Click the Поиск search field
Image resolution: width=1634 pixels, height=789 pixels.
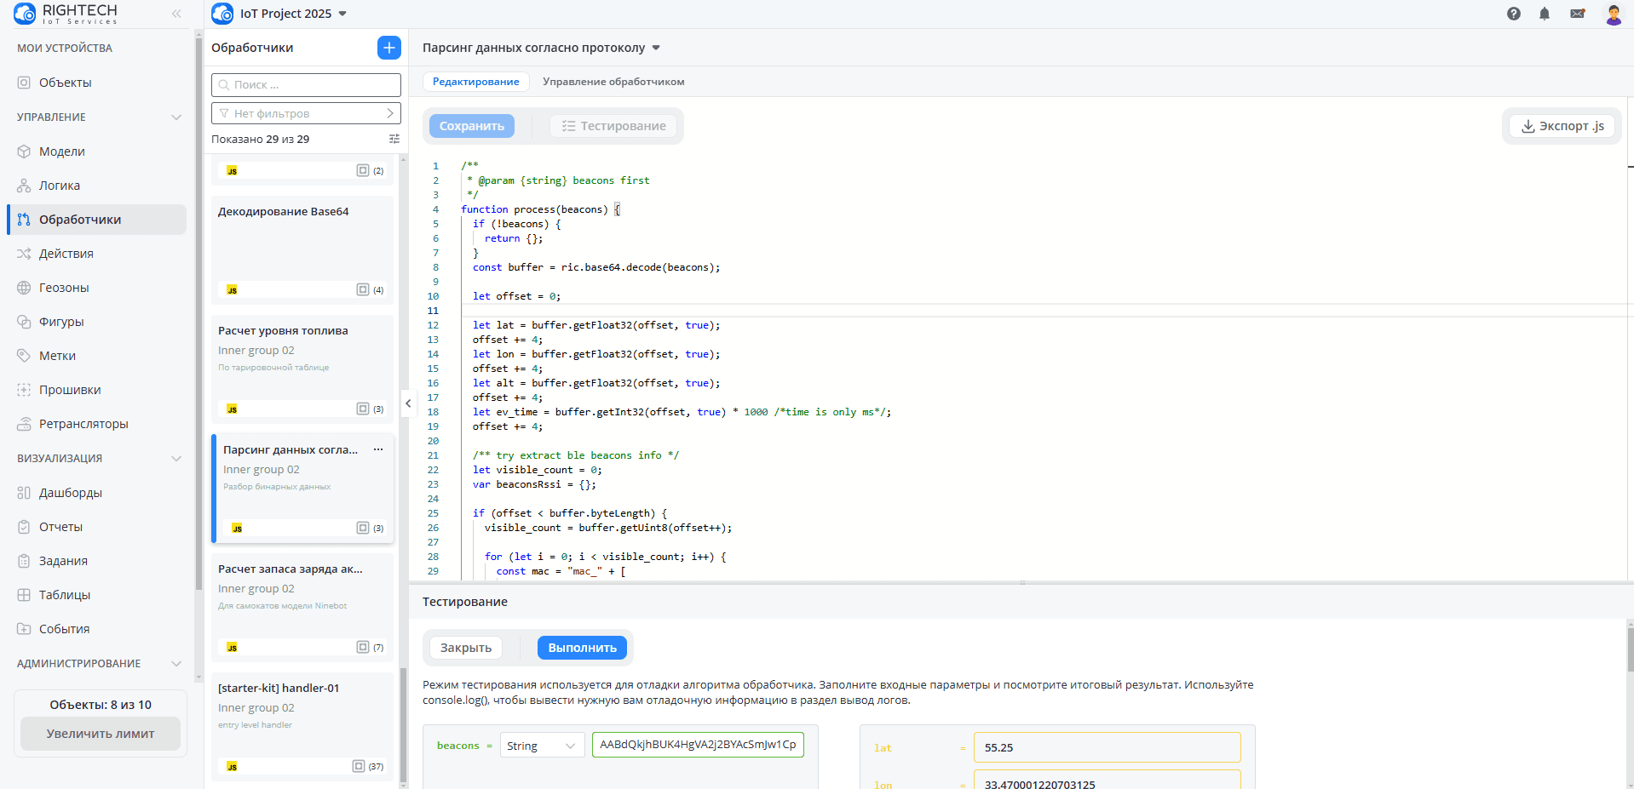point(306,85)
